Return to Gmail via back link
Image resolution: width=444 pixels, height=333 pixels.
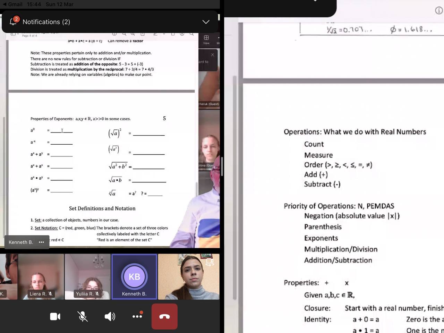(x=12, y=4)
